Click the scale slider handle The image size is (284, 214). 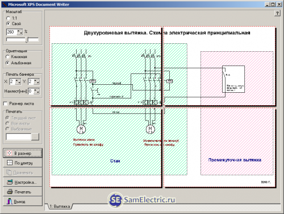pyautogui.click(x=27, y=40)
